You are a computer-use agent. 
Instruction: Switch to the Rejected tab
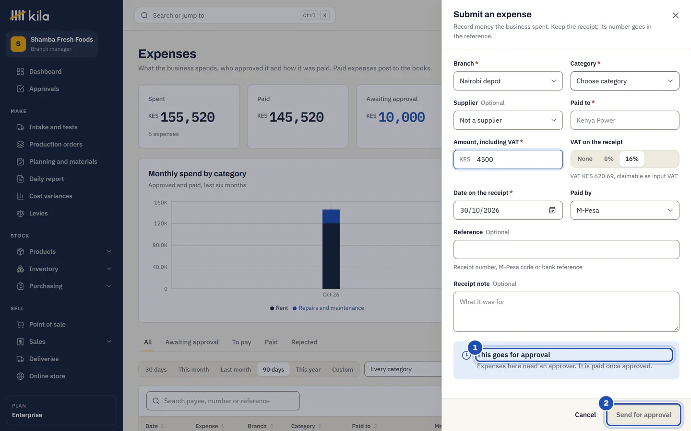click(304, 342)
